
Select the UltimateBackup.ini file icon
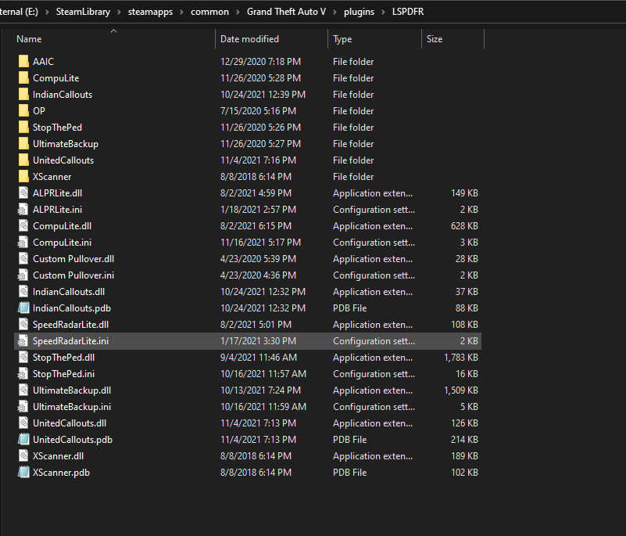point(23,406)
